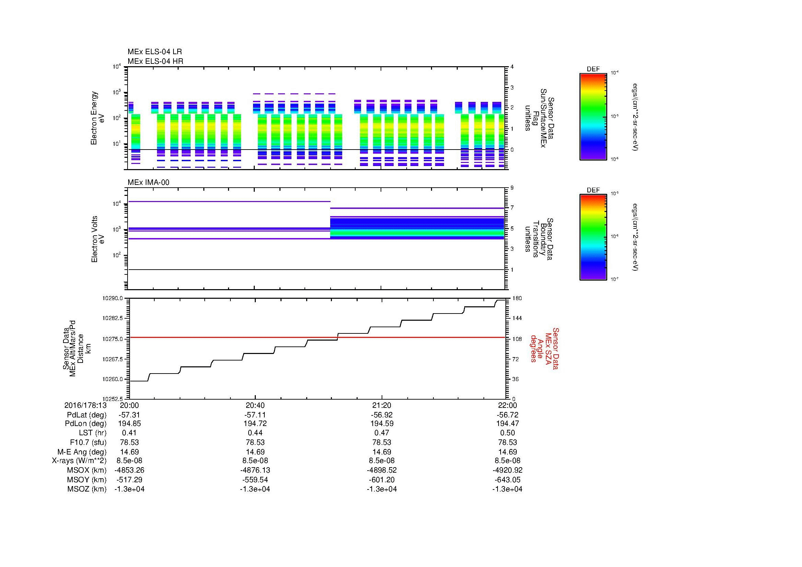Viewport: 802px width, 567px height.
Task: Select the 'F10.7 (sfu)' row label
Action: tap(88, 442)
